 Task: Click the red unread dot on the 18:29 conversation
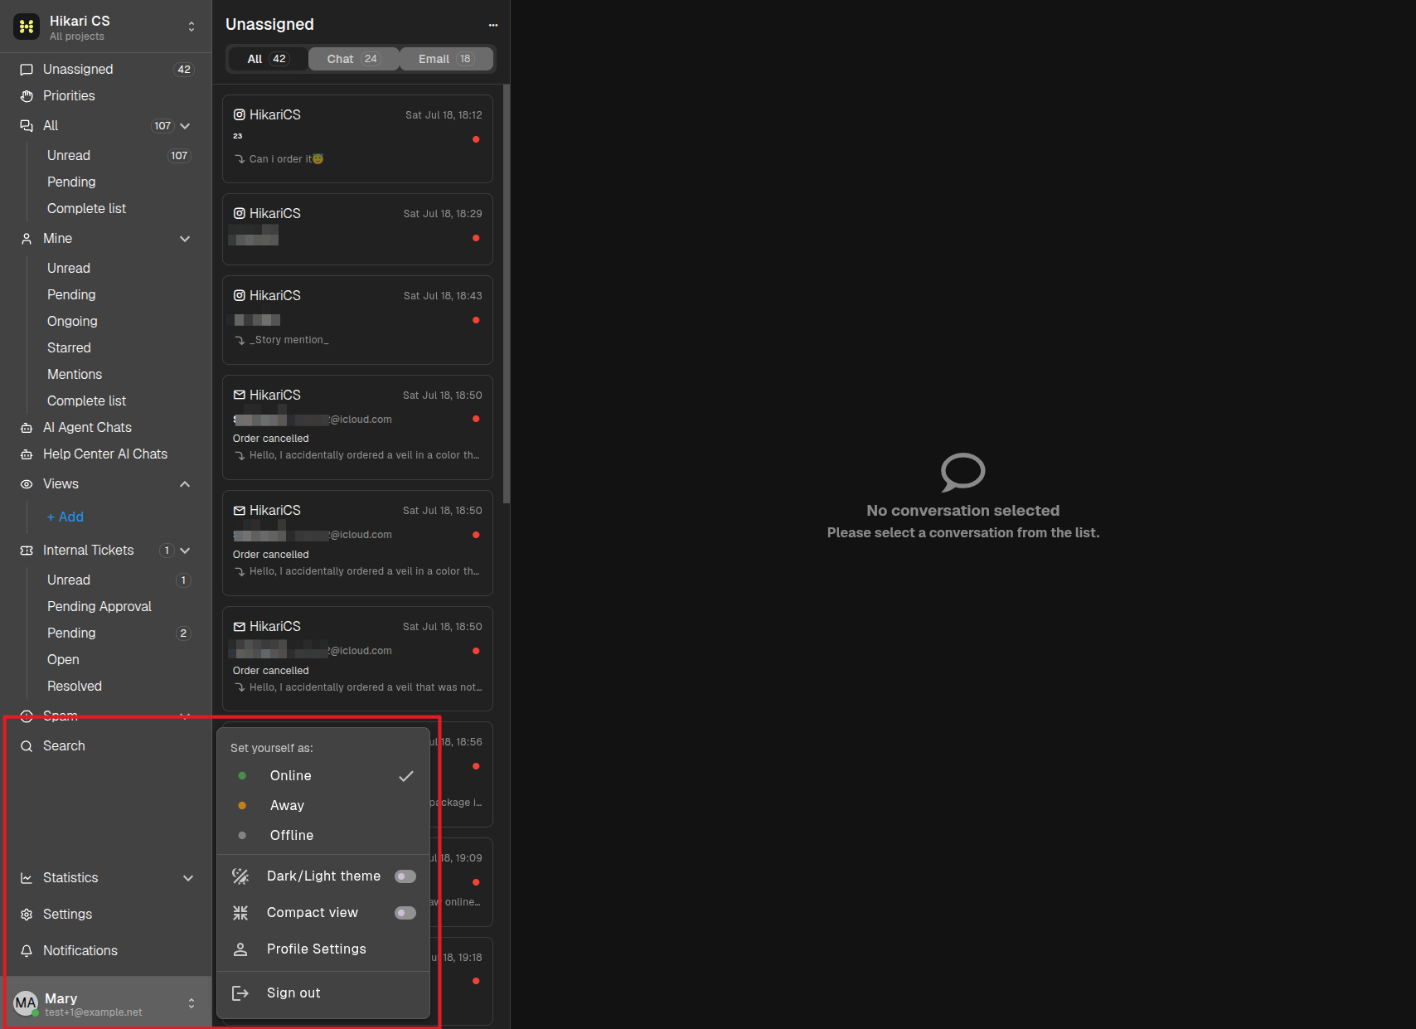pos(476,238)
